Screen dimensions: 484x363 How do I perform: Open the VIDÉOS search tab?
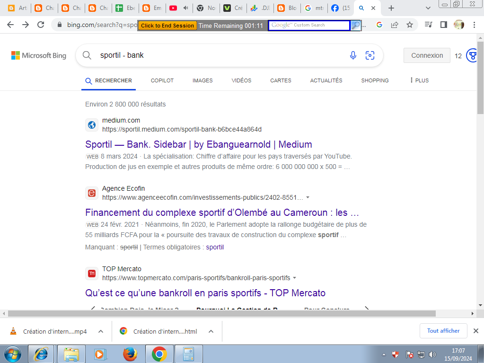(x=241, y=80)
